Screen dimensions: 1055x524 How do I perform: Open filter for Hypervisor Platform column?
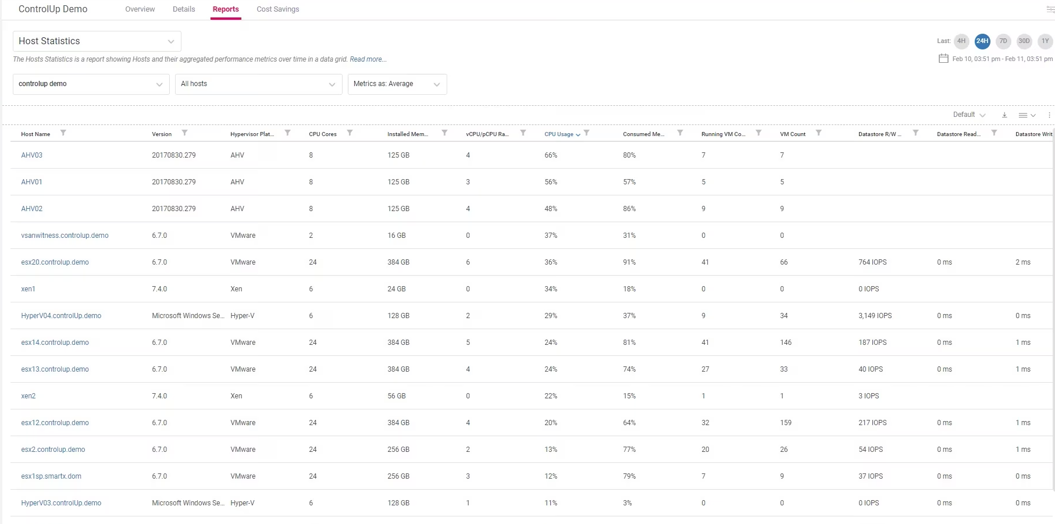(x=287, y=133)
